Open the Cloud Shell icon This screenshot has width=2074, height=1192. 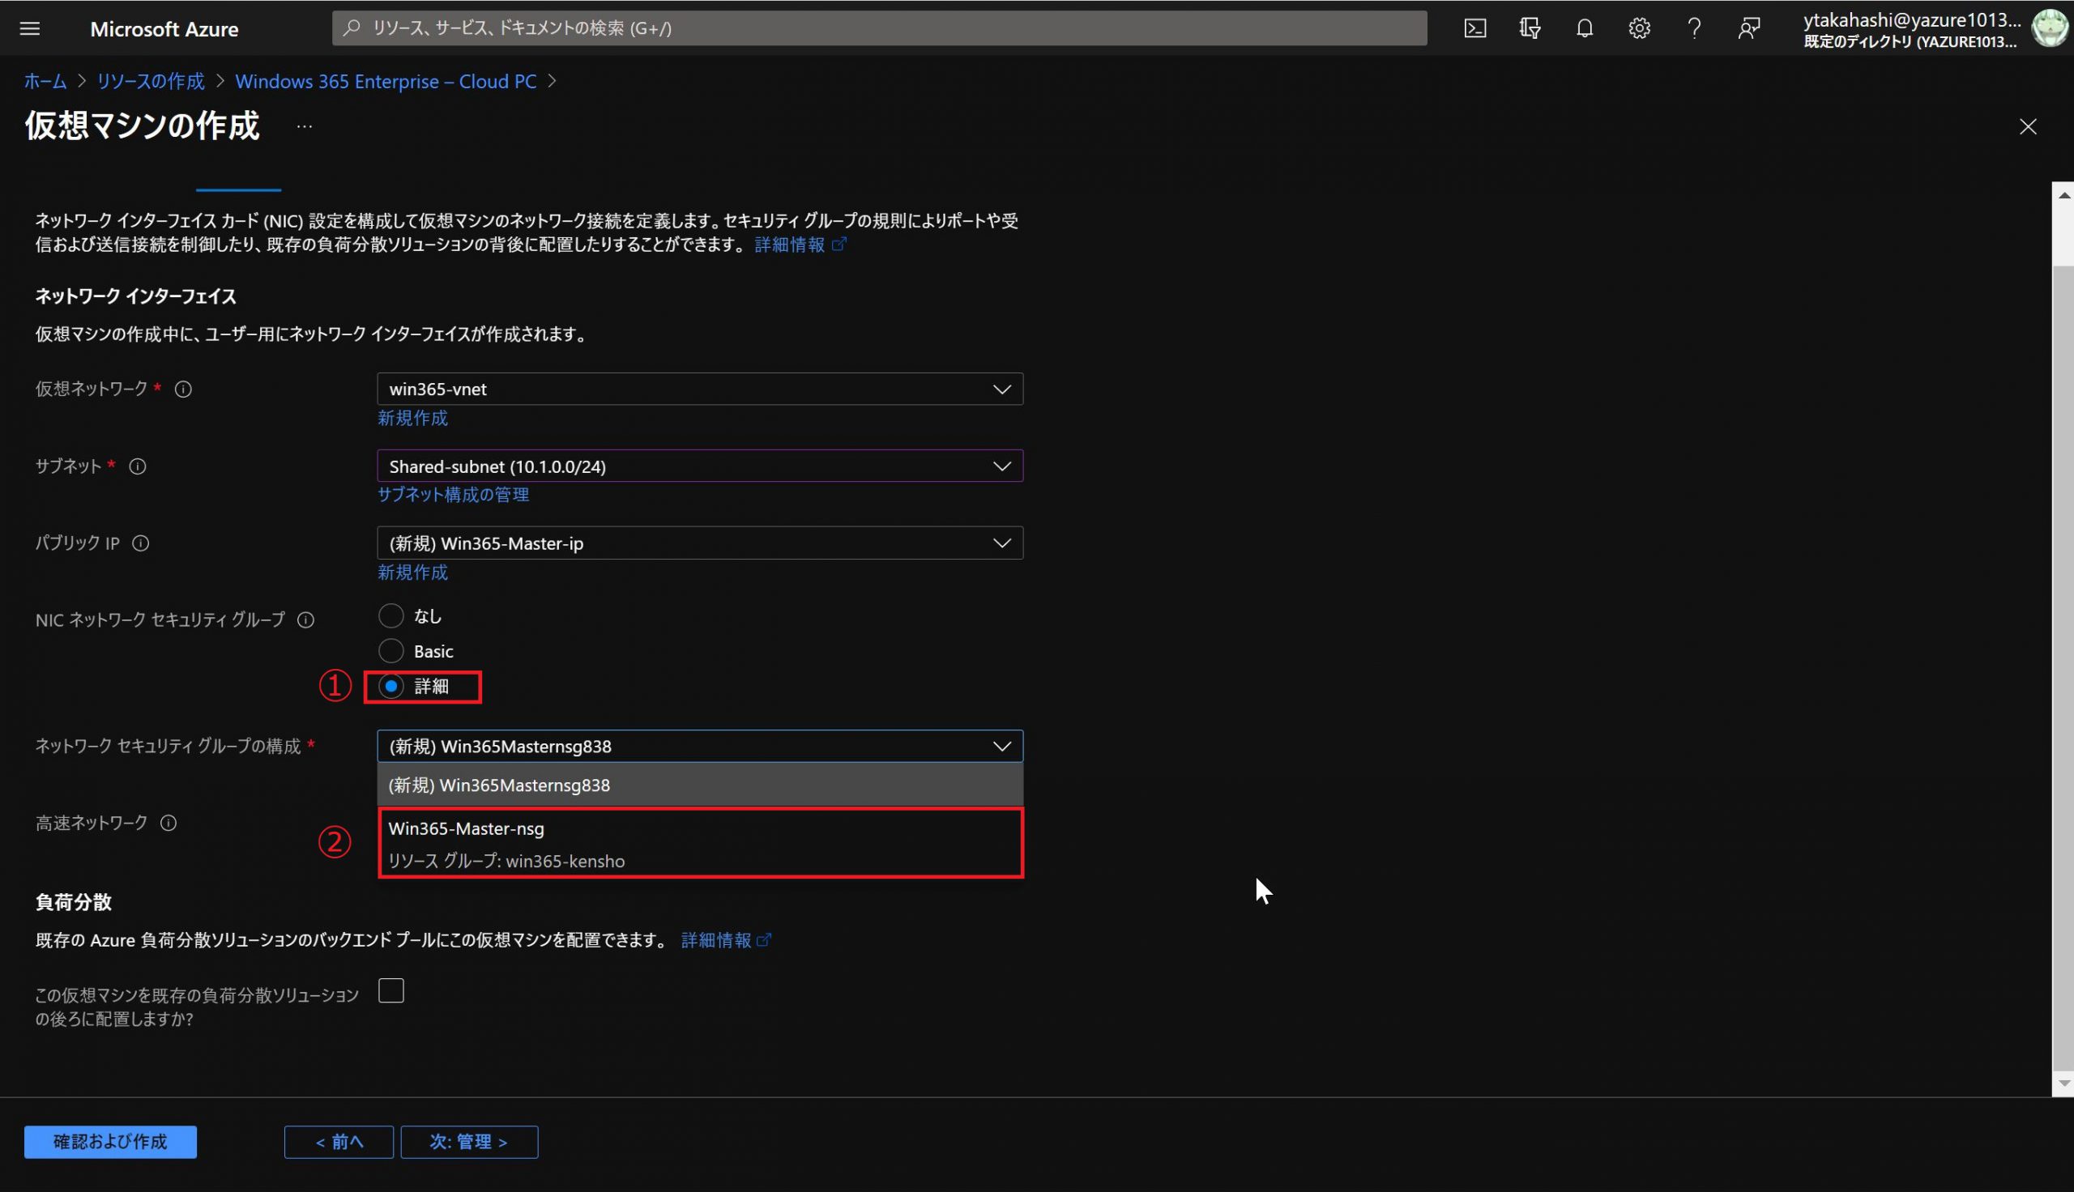(x=1474, y=28)
